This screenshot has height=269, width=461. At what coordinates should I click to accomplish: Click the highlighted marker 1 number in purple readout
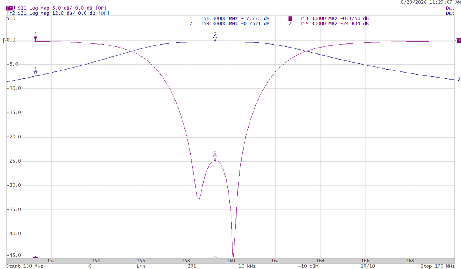(290, 18)
